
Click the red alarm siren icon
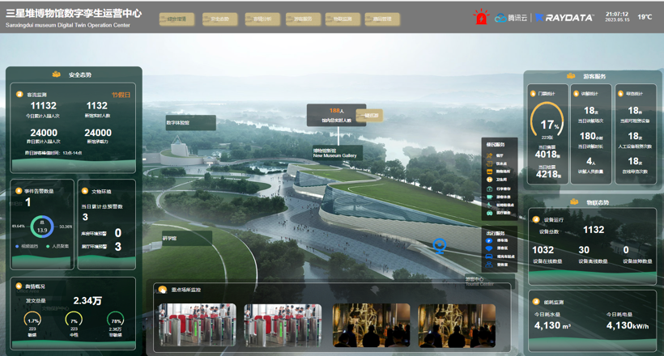tap(481, 17)
